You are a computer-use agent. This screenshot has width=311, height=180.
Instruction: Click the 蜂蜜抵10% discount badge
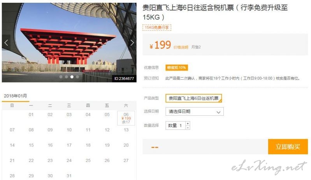click(x=177, y=68)
